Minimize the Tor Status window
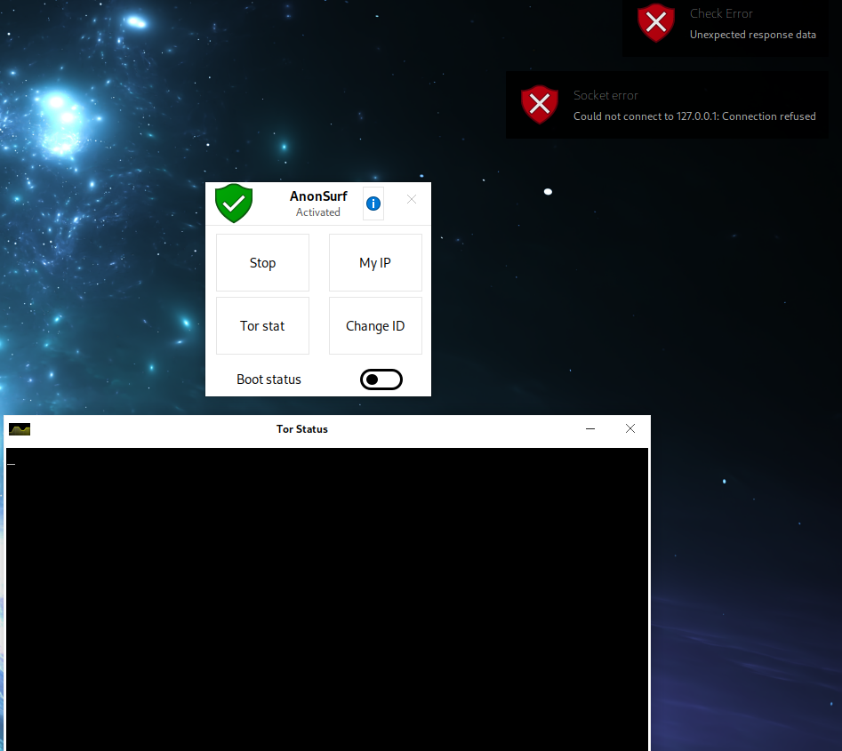842x751 pixels. coord(590,428)
